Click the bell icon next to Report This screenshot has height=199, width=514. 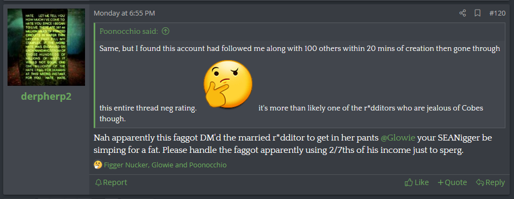98,182
